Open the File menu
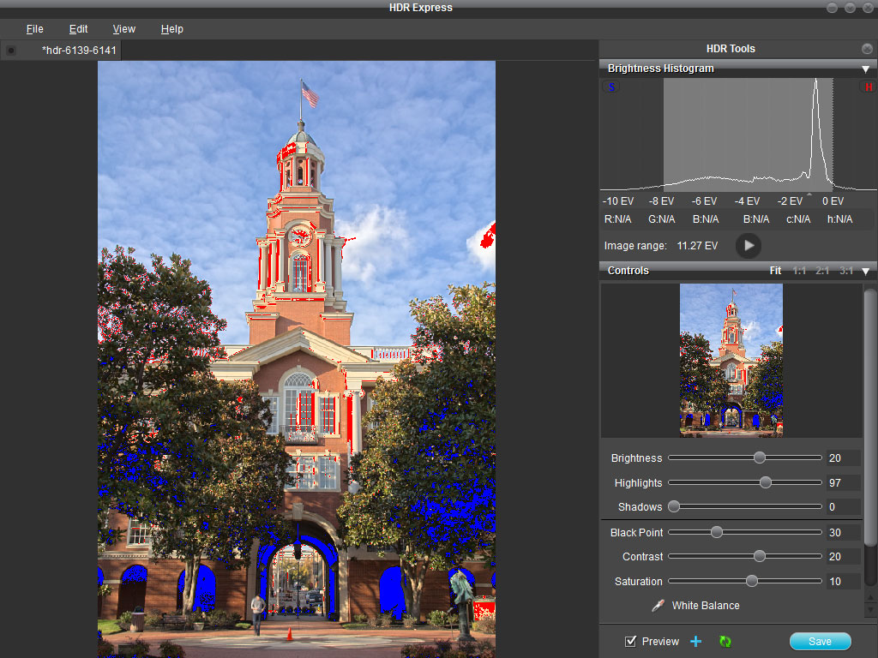This screenshot has width=878, height=658. tap(34, 29)
